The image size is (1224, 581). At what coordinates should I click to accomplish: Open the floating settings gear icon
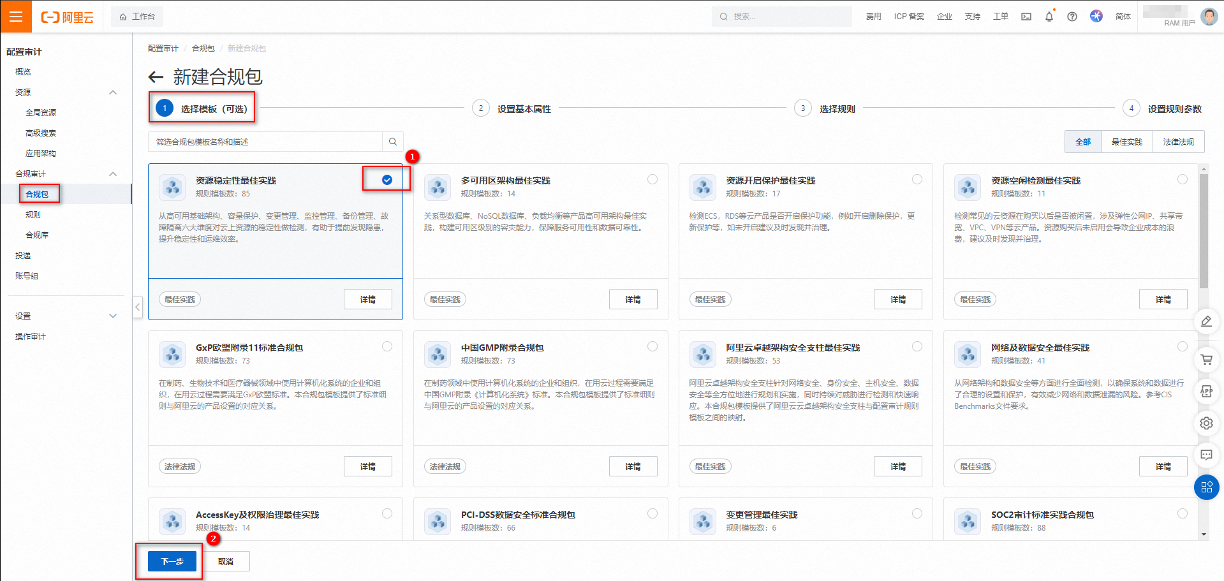(1206, 423)
